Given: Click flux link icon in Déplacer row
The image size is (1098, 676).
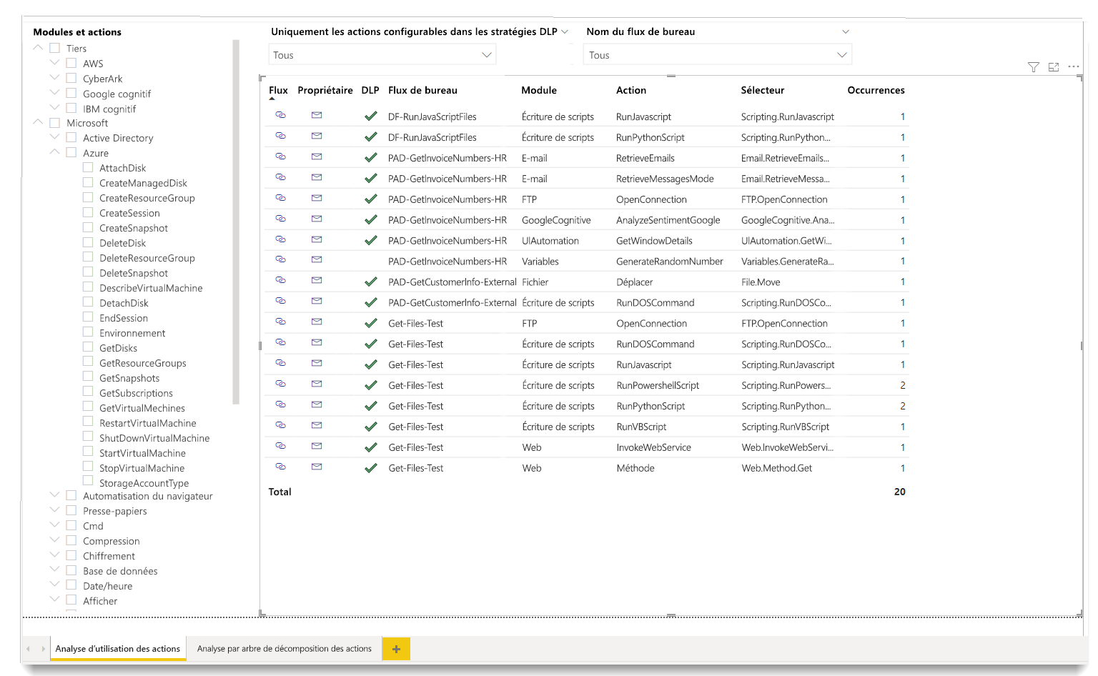Looking at the screenshot, I should pos(280,280).
